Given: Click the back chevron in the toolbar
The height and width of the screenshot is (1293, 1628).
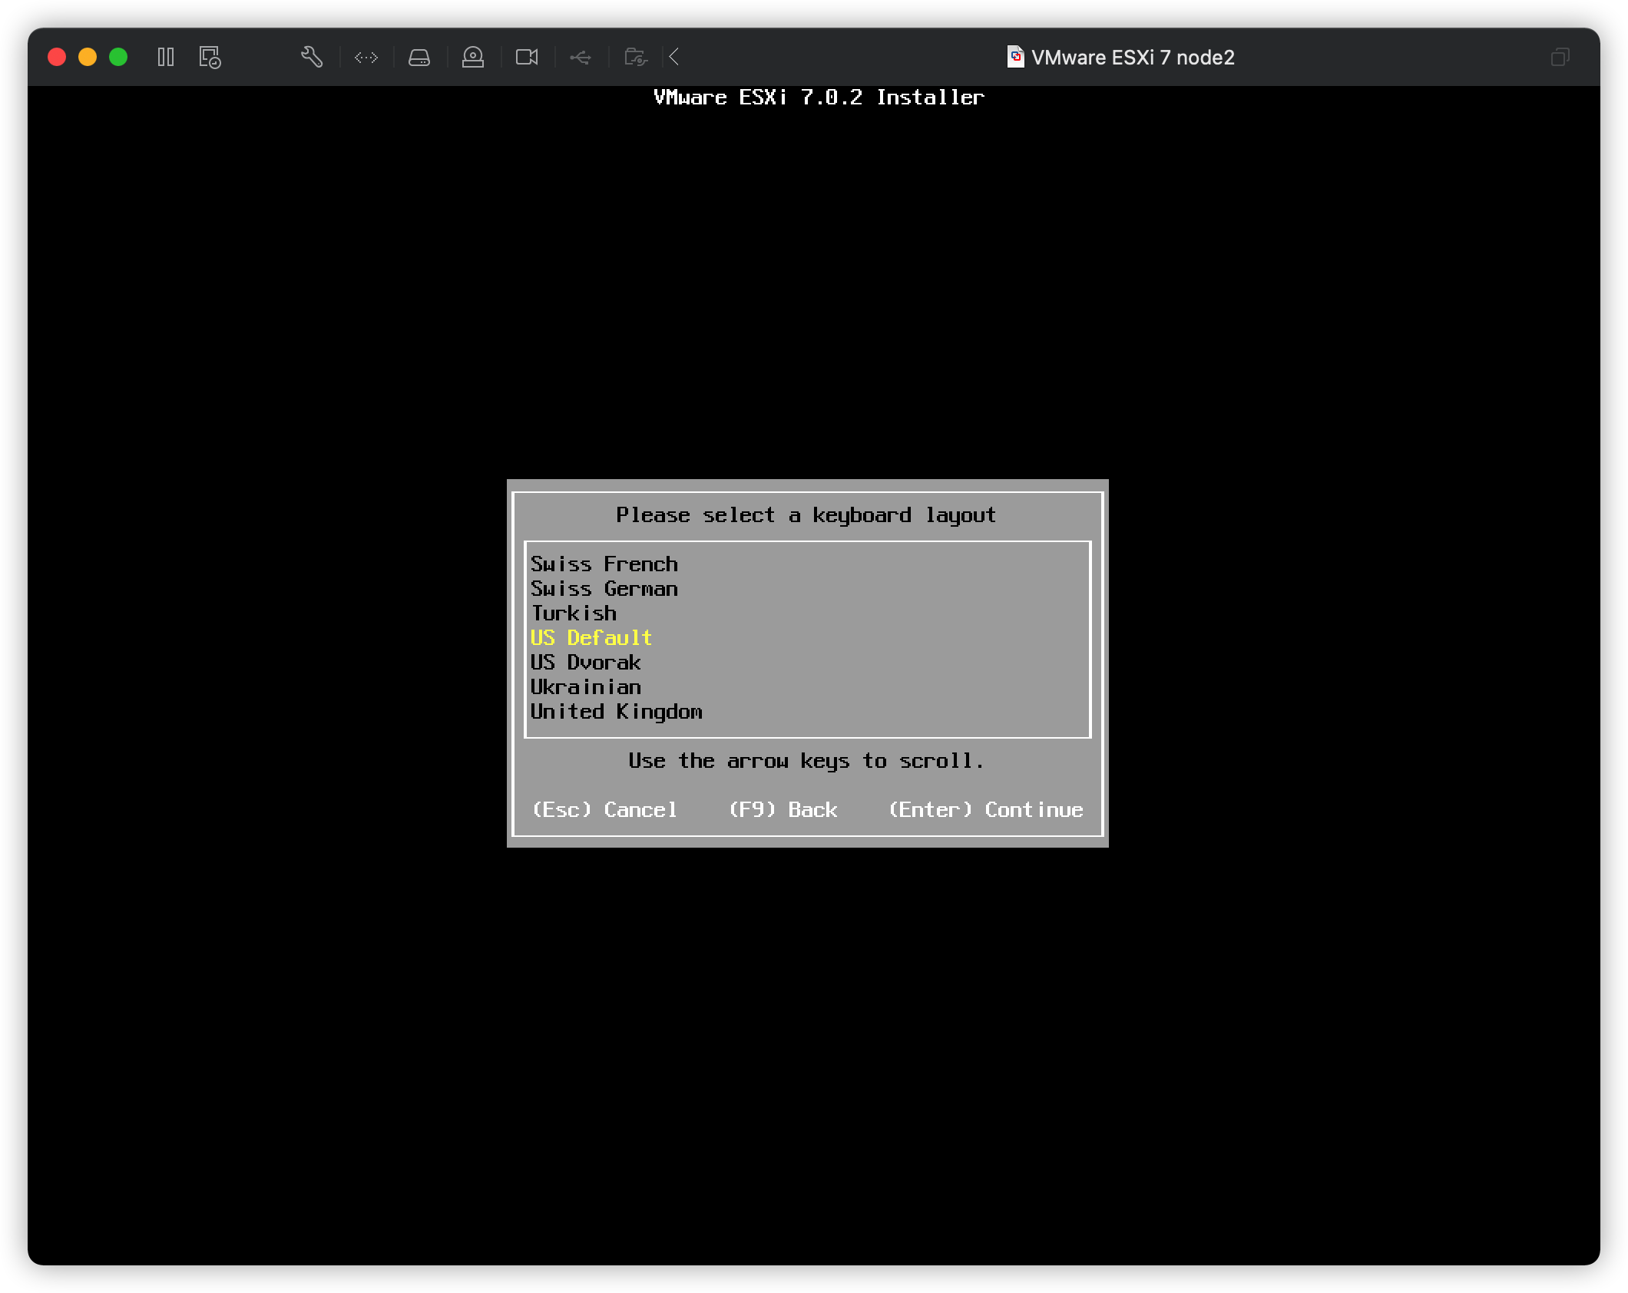Looking at the screenshot, I should [673, 56].
